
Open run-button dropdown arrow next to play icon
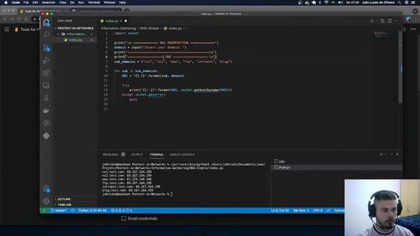tap(376, 21)
